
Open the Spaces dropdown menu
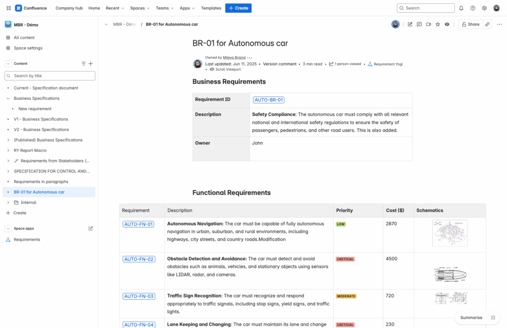tap(138, 8)
